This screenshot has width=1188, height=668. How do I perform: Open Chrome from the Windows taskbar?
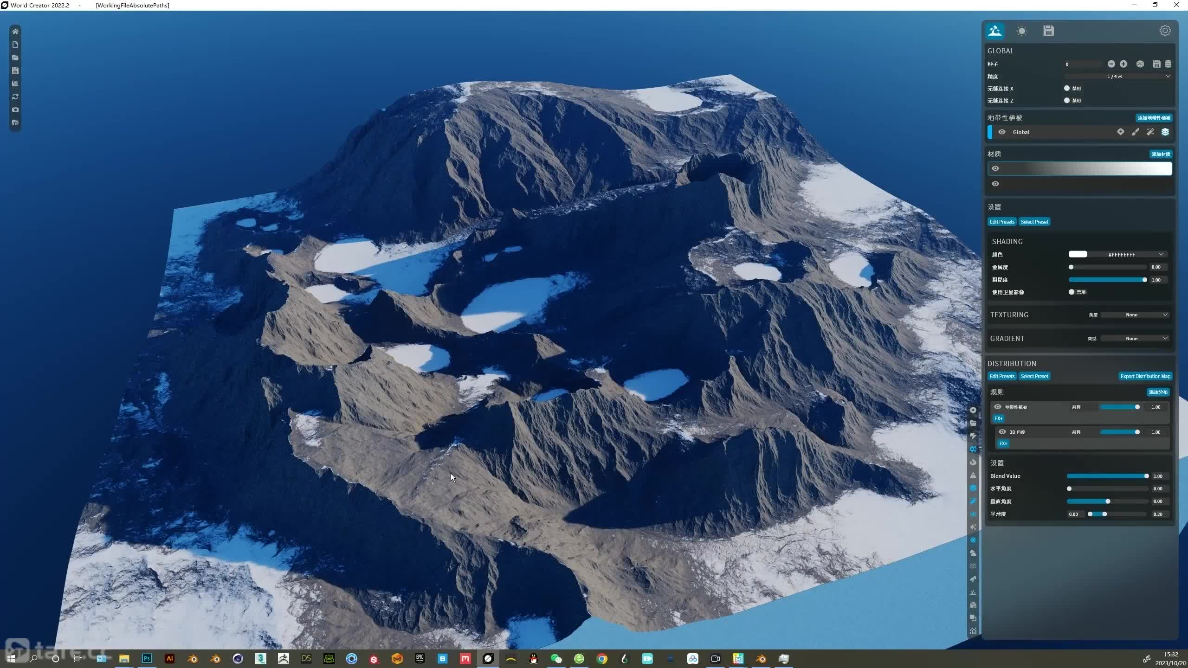click(602, 659)
